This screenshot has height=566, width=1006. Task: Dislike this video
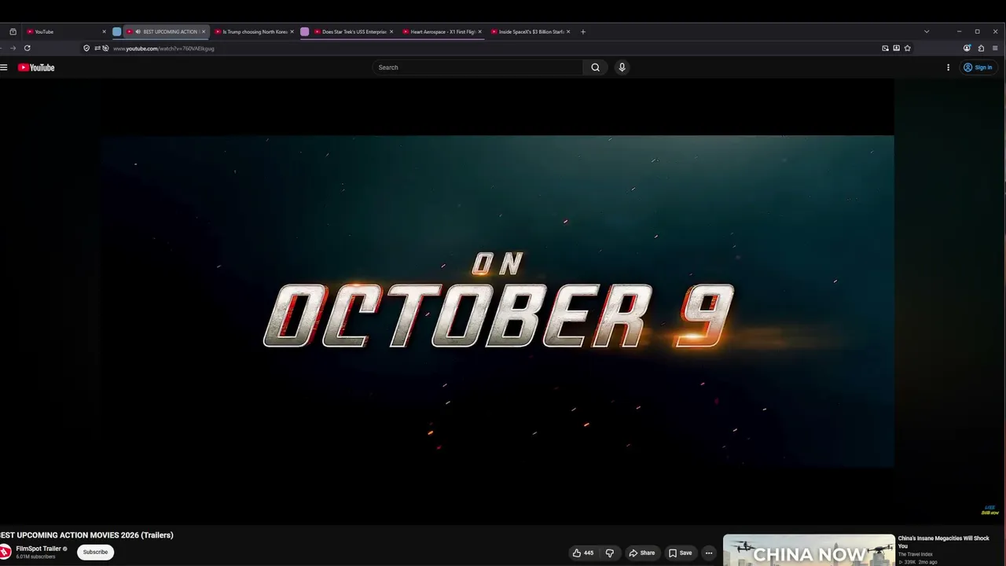609,553
